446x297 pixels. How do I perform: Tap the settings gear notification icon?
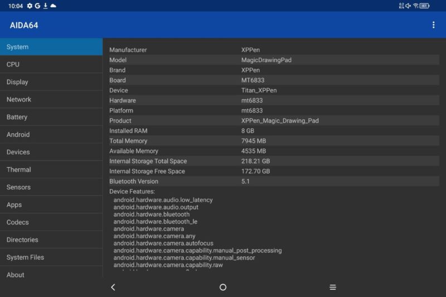click(x=30, y=6)
